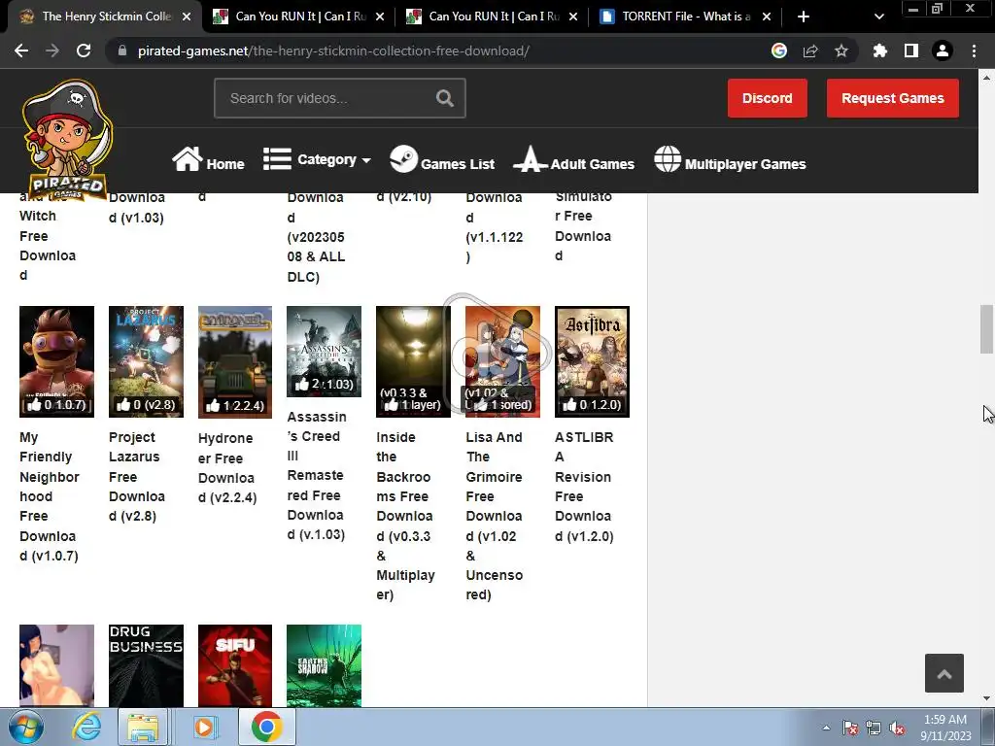This screenshot has height=746, width=995.
Task: Click Hydroneer cover thumbnail
Action: (x=235, y=362)
